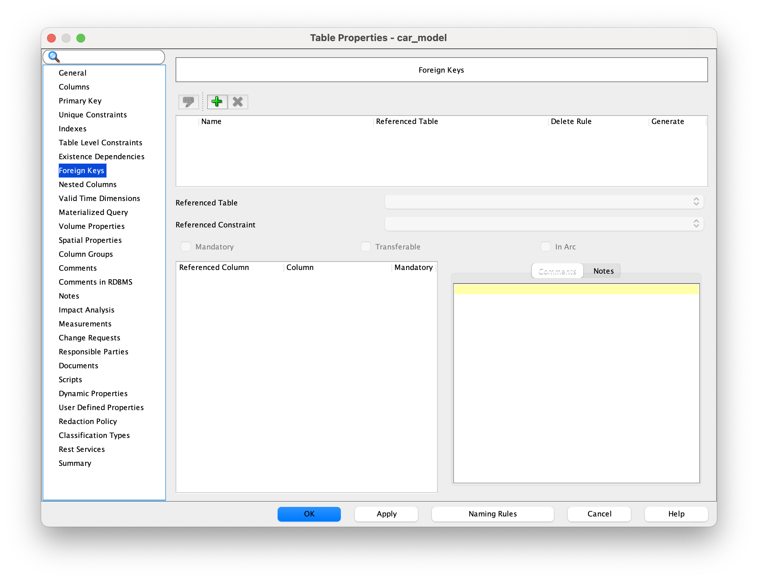Image resolution: width=758 pixels, height=581 pixels.
Task: Focus the navigation search field
Action: point(110,57)
